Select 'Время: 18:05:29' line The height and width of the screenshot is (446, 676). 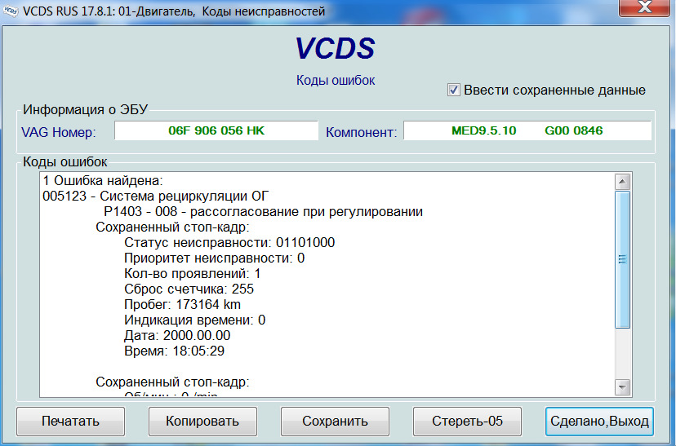[174, 351]
